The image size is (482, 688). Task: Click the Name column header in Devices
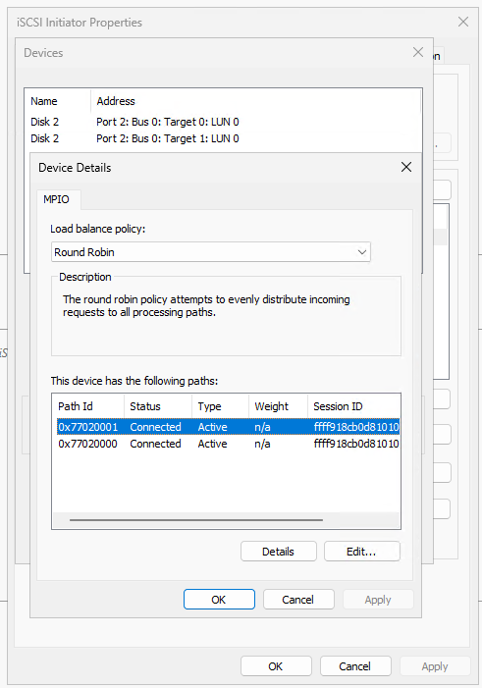[59, 101]
